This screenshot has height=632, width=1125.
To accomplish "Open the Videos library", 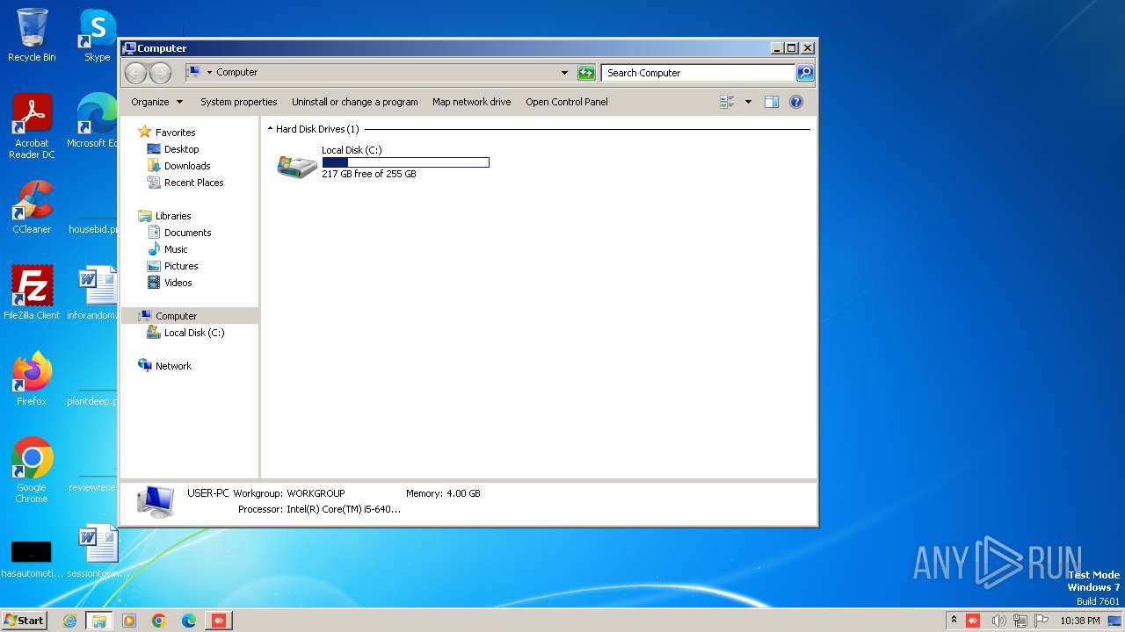I will [x=178, y=283].
